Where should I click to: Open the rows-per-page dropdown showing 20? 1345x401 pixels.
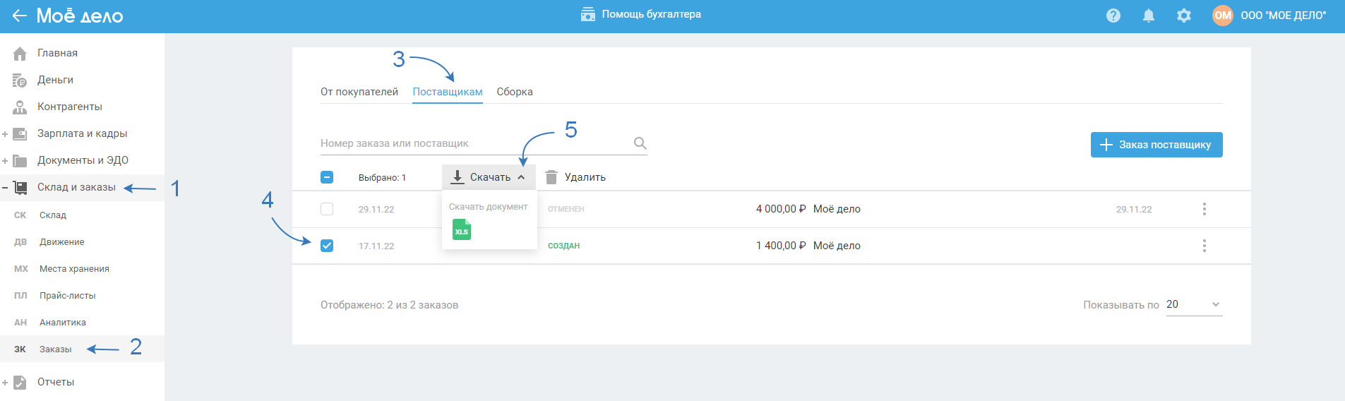tap(1194, 304)
